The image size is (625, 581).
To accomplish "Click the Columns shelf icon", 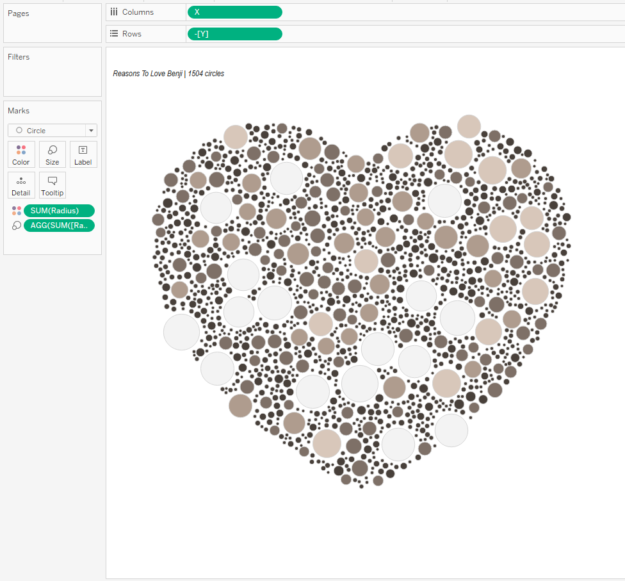I will 114,12.
